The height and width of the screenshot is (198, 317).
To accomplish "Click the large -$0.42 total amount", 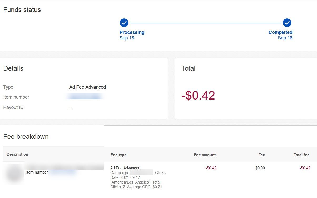I will tap(198, 96).
